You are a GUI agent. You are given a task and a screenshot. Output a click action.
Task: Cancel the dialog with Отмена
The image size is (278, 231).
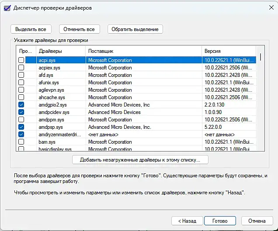257,221
